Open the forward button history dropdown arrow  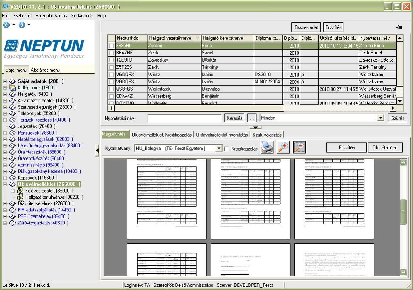point(29,25)
